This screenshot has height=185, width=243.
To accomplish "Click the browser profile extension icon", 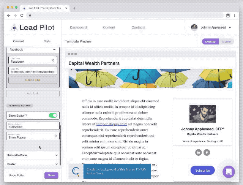I will coord(228,15).
